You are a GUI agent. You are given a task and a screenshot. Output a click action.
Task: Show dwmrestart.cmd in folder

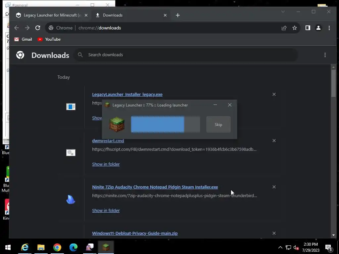point(106,164)
